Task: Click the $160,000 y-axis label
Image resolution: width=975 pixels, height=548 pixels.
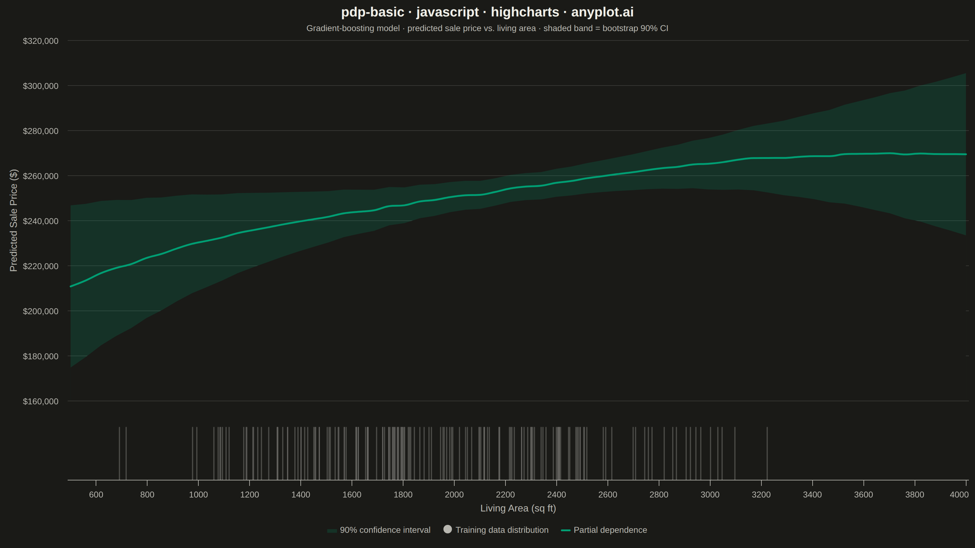Action: [41, 401]
